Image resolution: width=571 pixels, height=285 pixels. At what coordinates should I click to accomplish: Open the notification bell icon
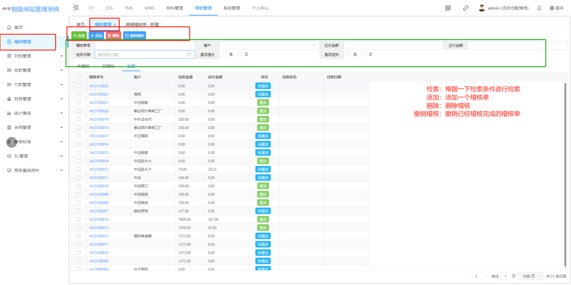click(x=539, y=8)
